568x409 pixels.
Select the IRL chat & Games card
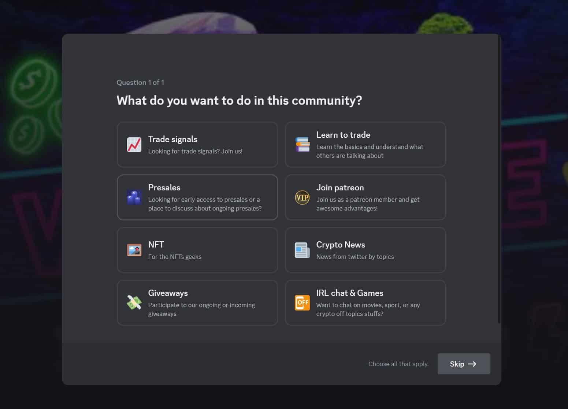[x=365, y=302]
